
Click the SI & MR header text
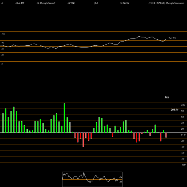(x=20, y=3)
